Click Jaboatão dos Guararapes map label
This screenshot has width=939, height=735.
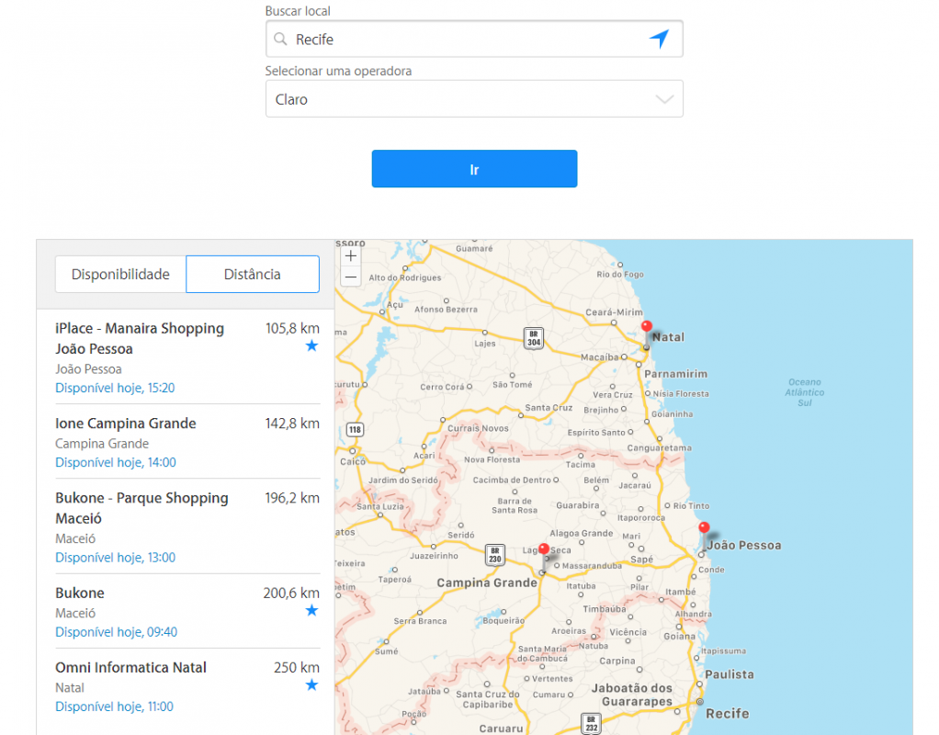(632, 695)
